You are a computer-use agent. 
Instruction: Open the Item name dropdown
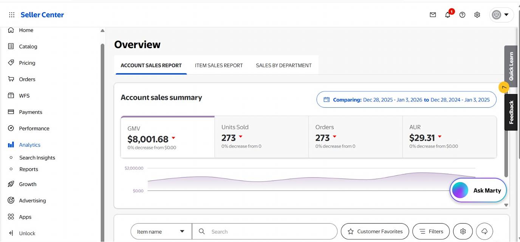[x=161, y=231]
